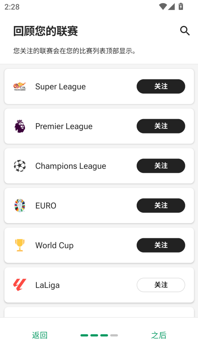Image resolution: width=198 pixels, height=353 pixels.
Task: Open the search magnifier icon
Action: point(185,31)
